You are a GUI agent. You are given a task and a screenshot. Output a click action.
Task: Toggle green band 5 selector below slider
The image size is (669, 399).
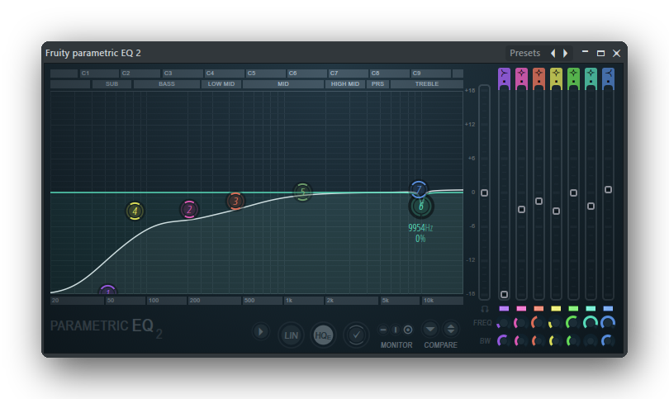coord(573,308)
